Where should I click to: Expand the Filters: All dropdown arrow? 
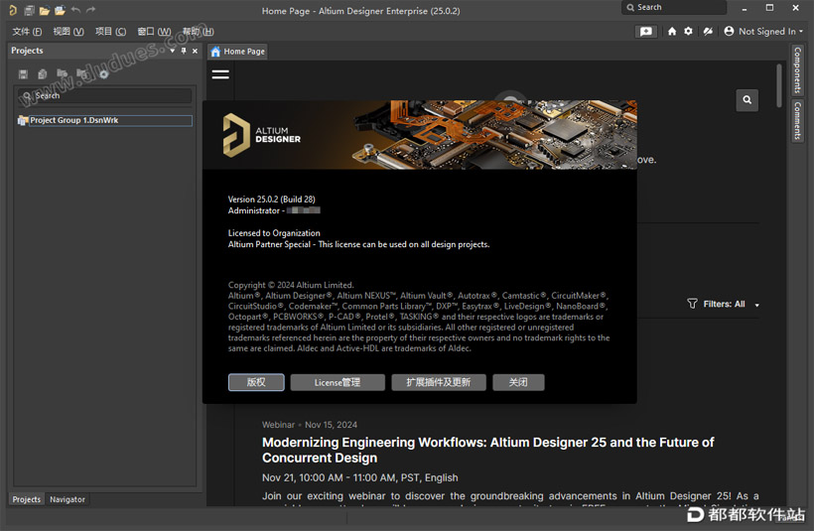pyautogui.click(x=756, y=306)
